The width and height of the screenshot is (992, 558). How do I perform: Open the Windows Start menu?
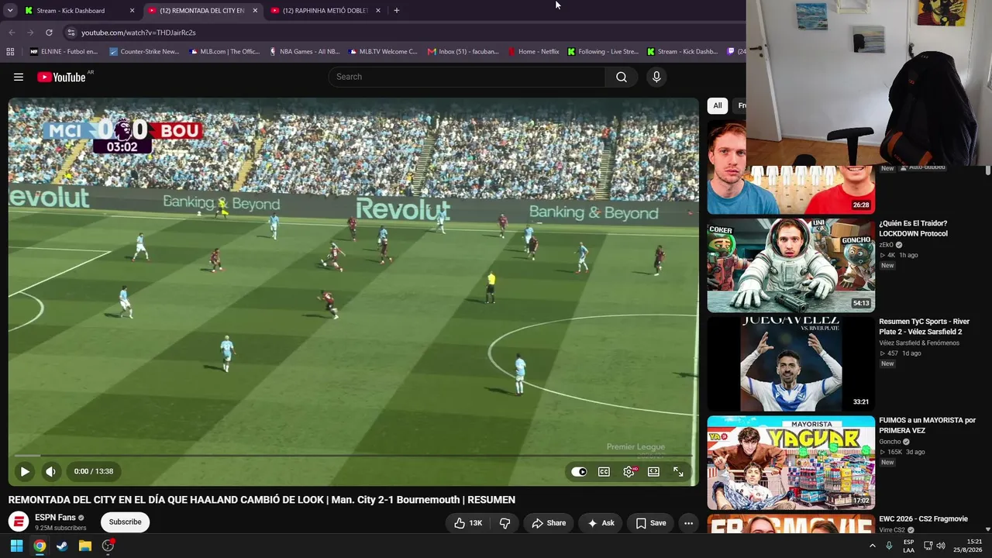pos(16,546)
